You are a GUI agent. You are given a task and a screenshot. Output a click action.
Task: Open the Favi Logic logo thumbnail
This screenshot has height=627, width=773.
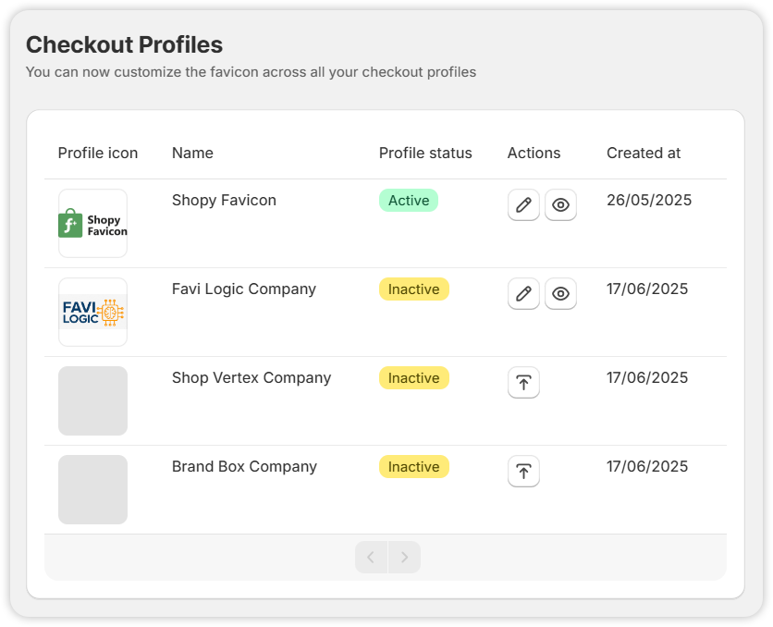(x=92, y=312)
